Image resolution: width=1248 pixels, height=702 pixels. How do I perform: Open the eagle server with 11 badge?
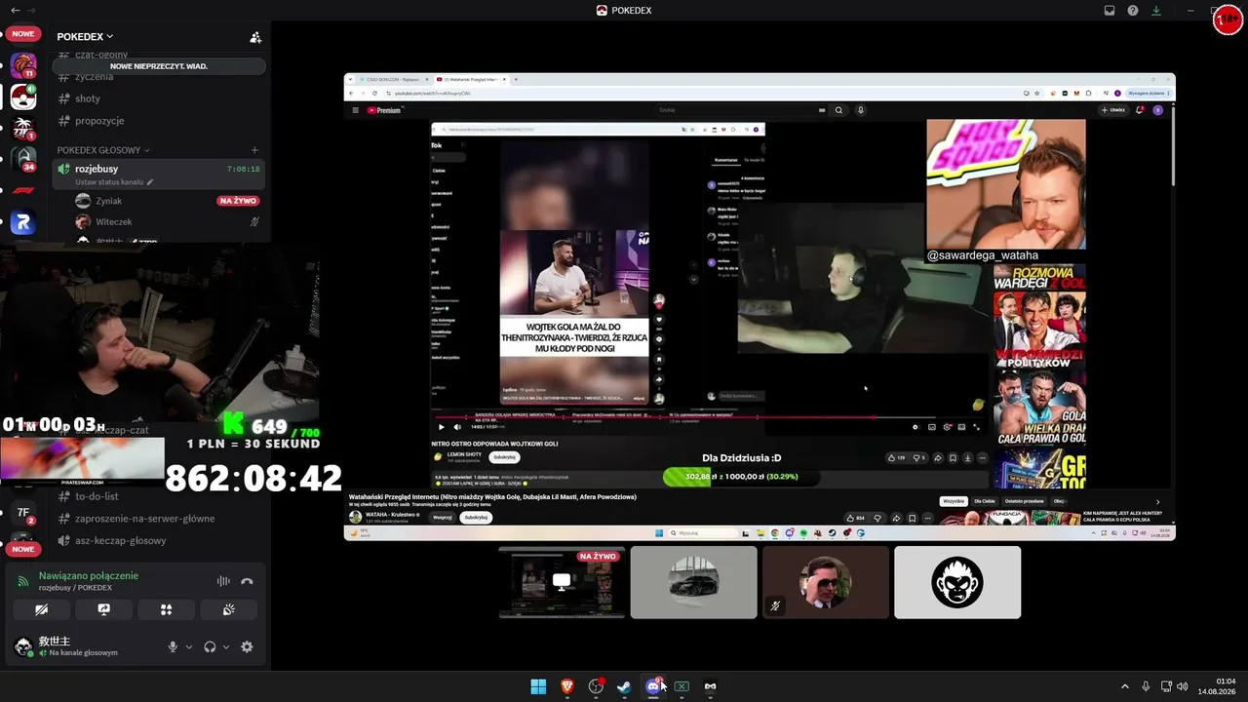[x=23, y=66]
